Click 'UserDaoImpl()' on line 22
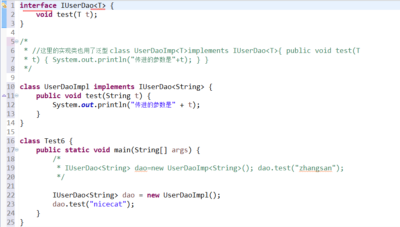This screenshot has width=400, height=227. [190, 195]
